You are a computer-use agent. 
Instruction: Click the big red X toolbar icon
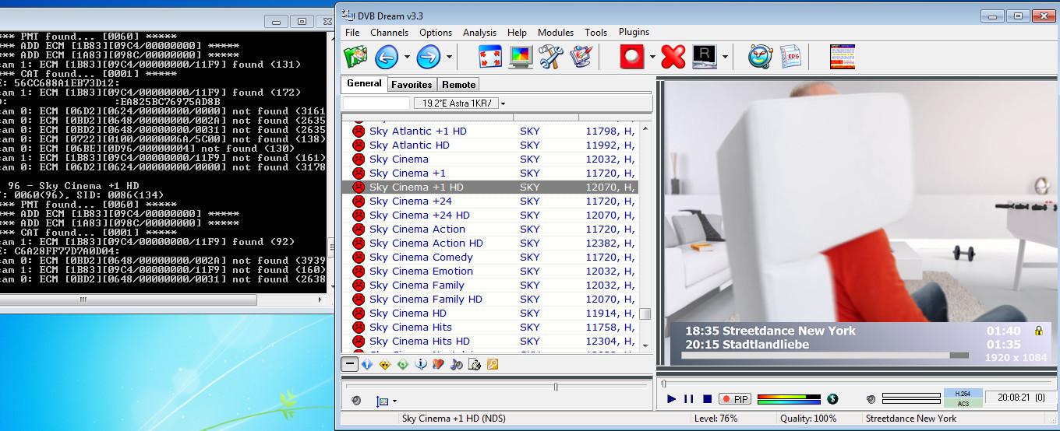pos(673,57)
